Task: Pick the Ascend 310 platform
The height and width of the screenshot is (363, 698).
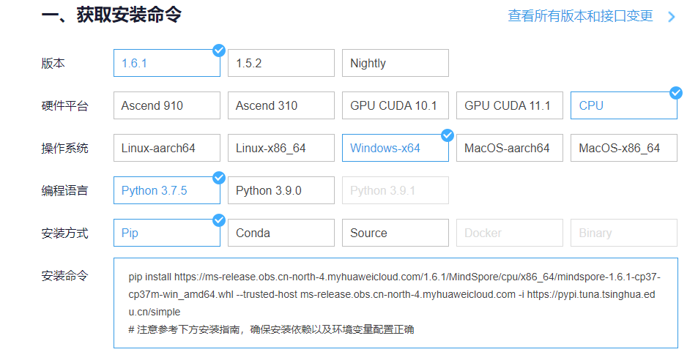Action: (281, 105)
